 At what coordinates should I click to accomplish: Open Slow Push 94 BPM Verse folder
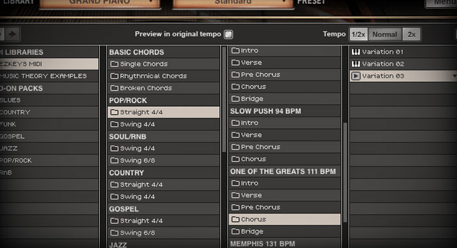[x=285, y=135]
